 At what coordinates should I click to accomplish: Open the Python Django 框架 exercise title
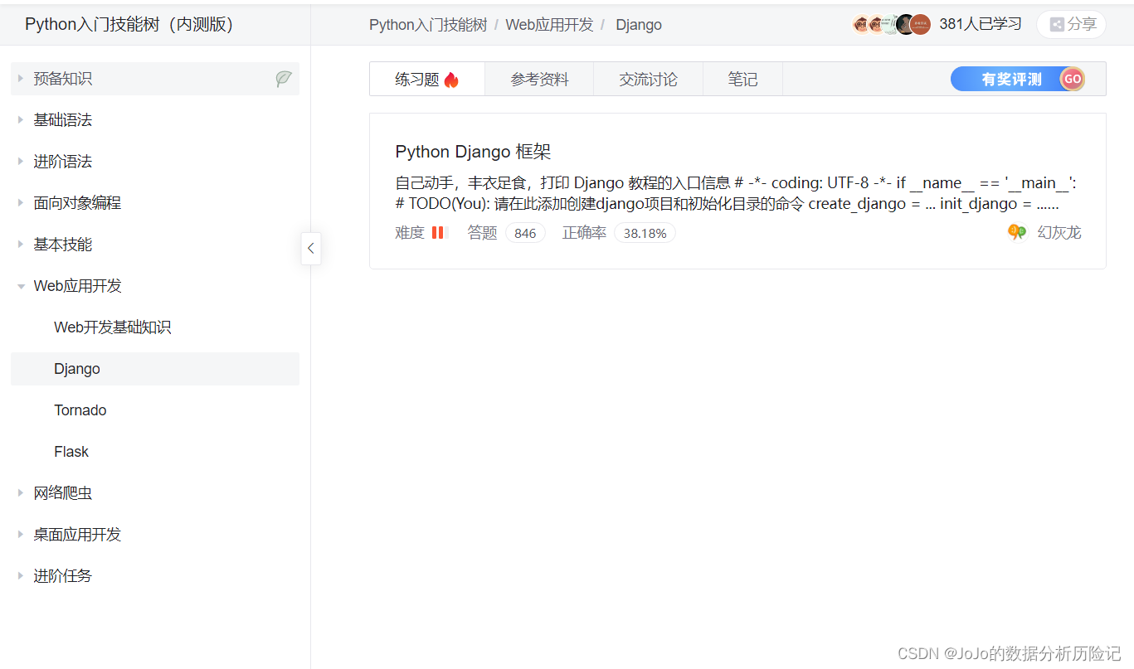pos(473,152)
